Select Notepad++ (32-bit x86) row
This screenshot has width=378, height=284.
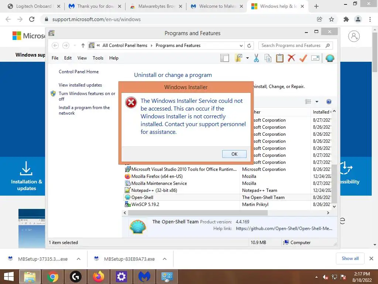(x=227, y=190)
